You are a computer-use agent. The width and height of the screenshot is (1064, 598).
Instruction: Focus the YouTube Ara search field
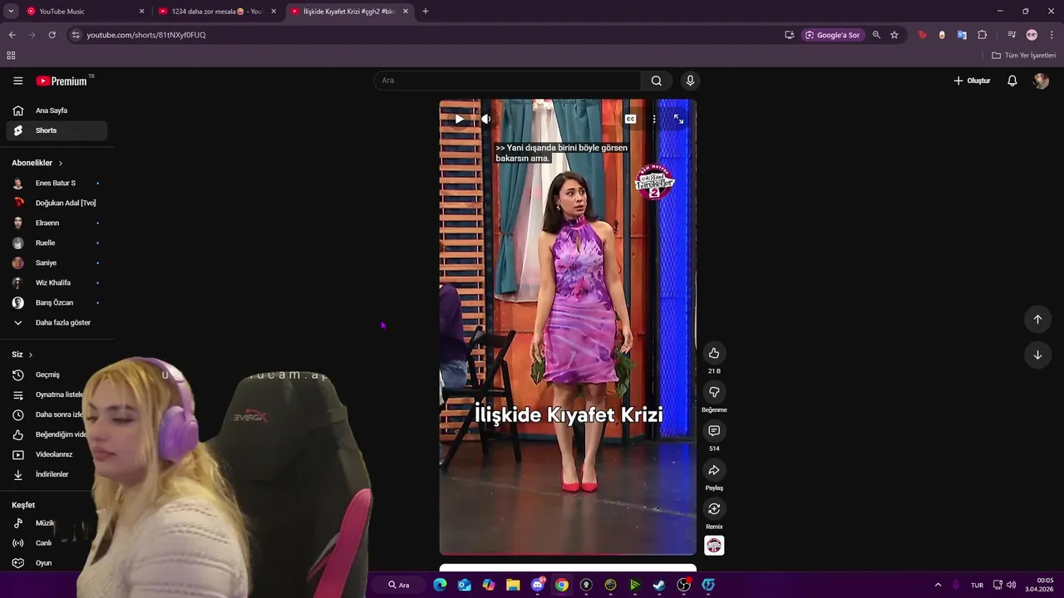507,81
